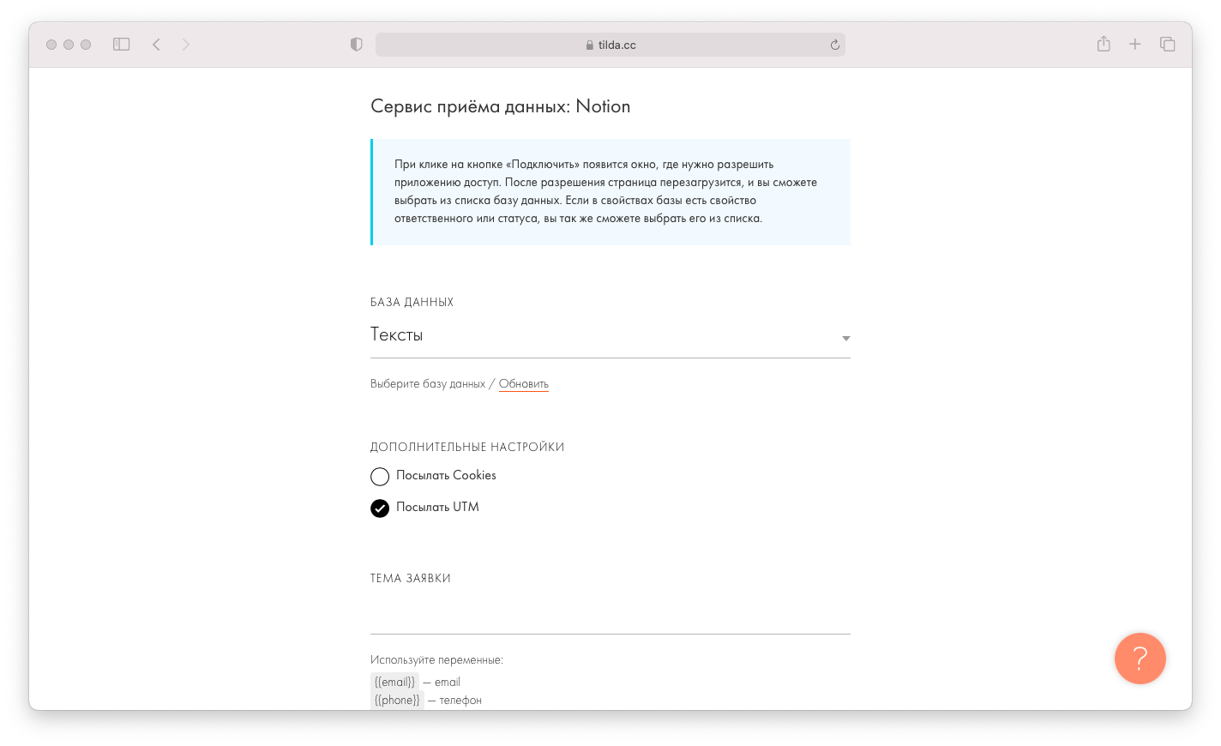Enable the Посылать Cookies checkbox
This screenshot has height=746, width=1221.
tap(380, 477)
